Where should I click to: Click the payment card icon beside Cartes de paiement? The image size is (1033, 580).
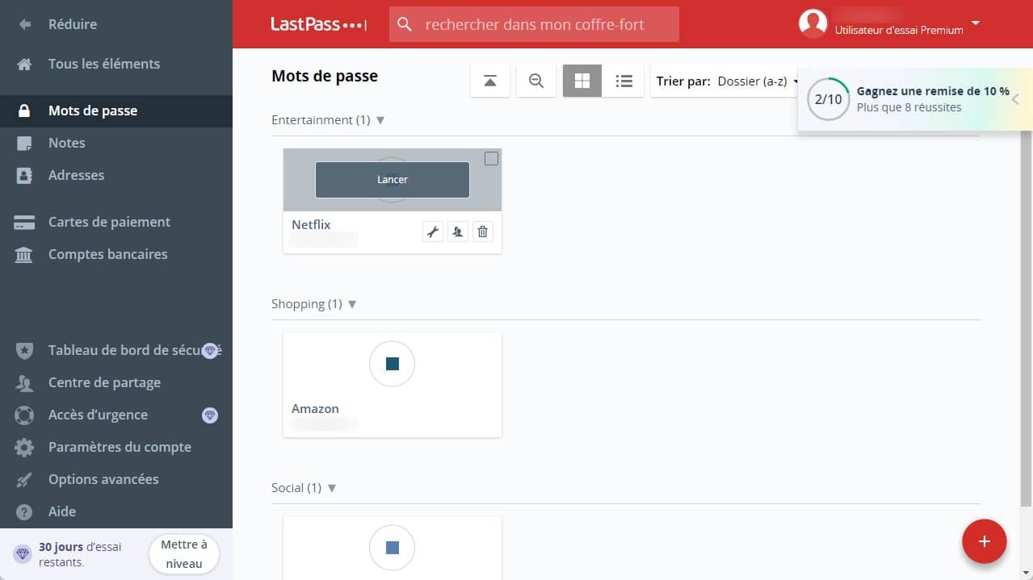(24, 223)
